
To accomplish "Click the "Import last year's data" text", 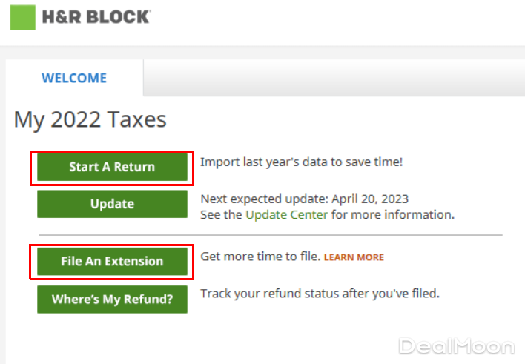I will (302, 161).
